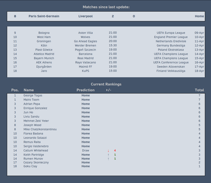Select Atletico Madrid home team
The image size is (211, 183).
pyautogui.click(x=44, y=54)
